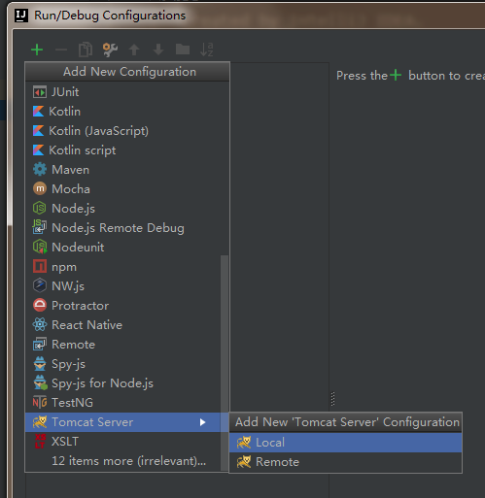The height and width of the screenshot is (498, 485).
Task: Pick the React Native entry text
Action: 87,325
